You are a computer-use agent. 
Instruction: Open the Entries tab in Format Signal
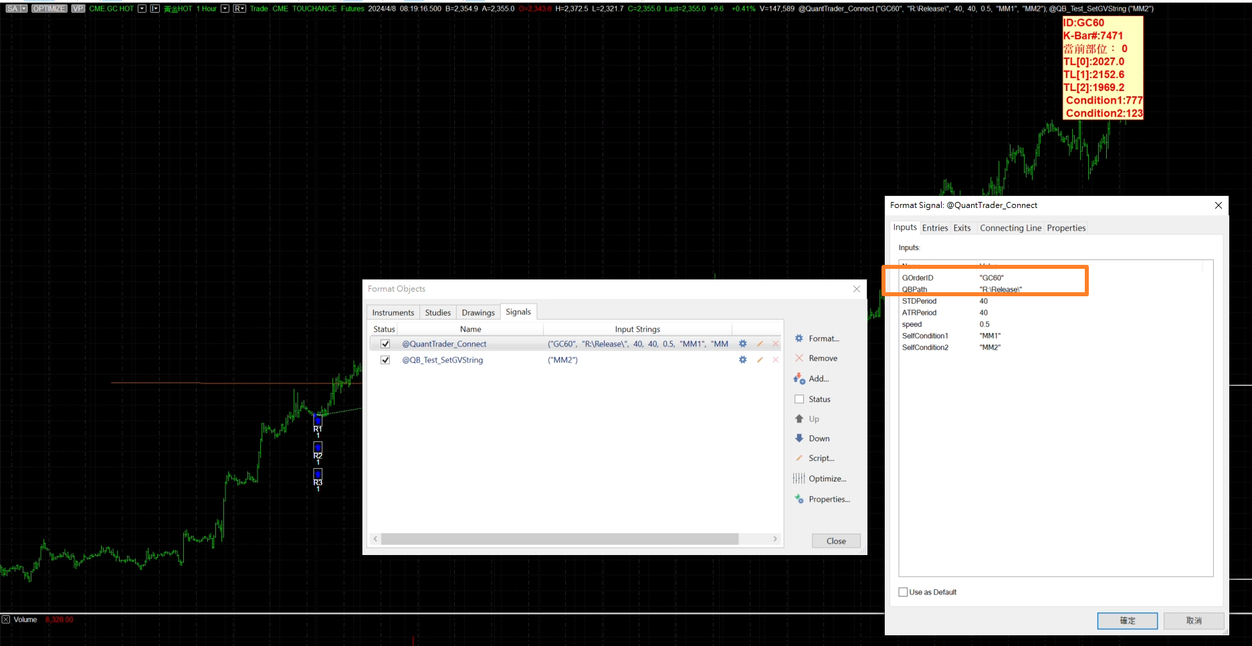934,228
